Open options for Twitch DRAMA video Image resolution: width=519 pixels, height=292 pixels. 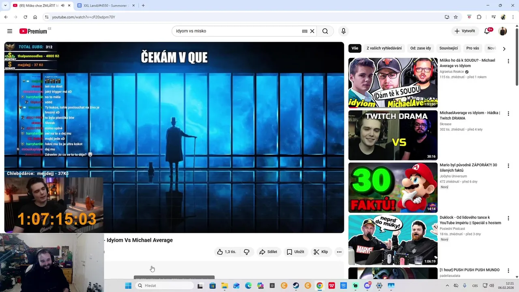click(508, 114)
